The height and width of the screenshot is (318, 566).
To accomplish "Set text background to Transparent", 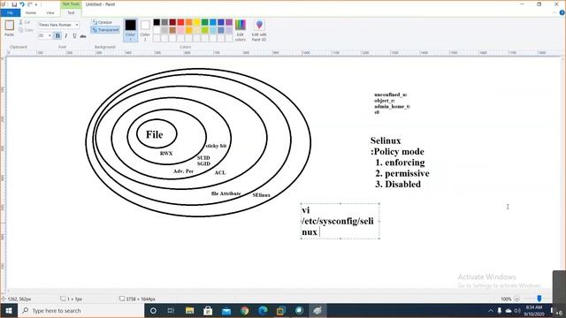I will click(x=105, y=29).
